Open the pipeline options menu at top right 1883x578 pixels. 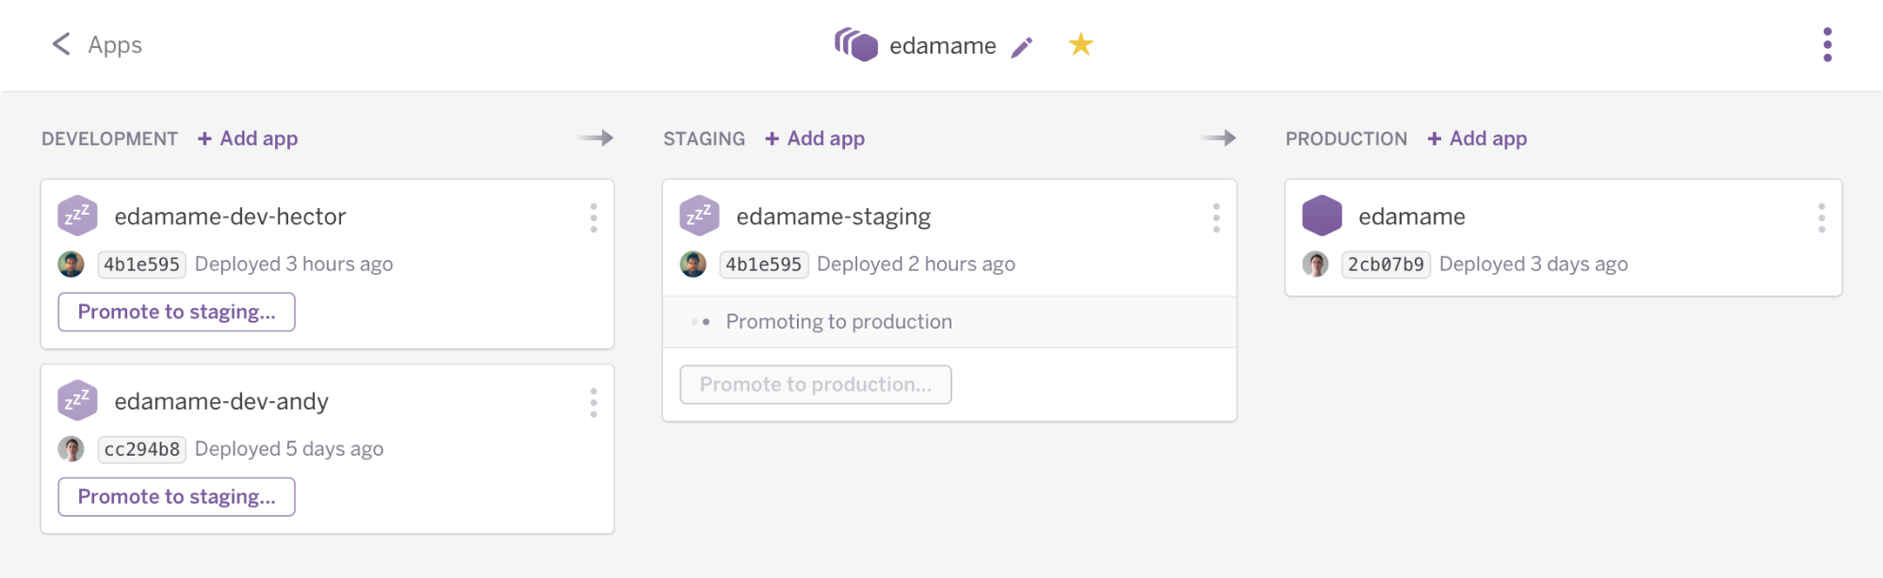point(1828,43)
